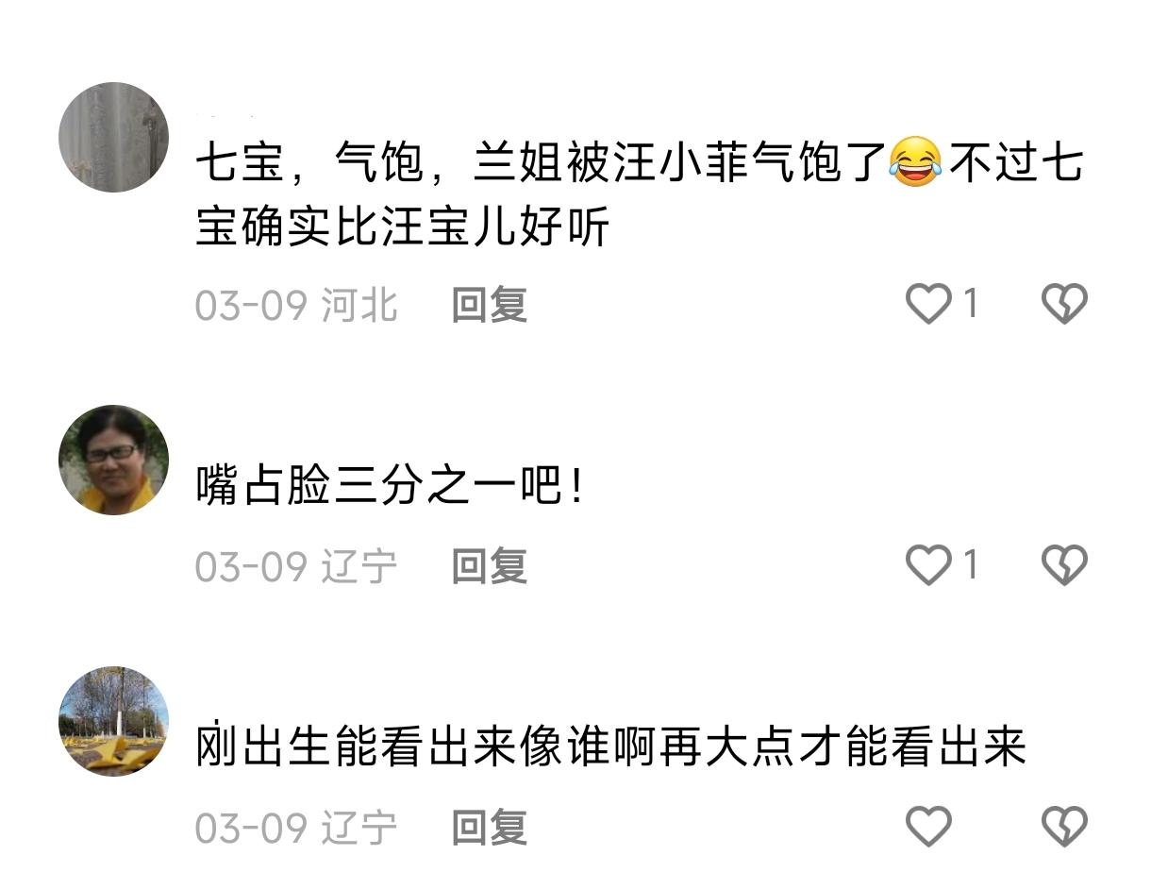
Task: Dislike the 七宝 comment with broken heart
Action: click(x=1064, y=305)
